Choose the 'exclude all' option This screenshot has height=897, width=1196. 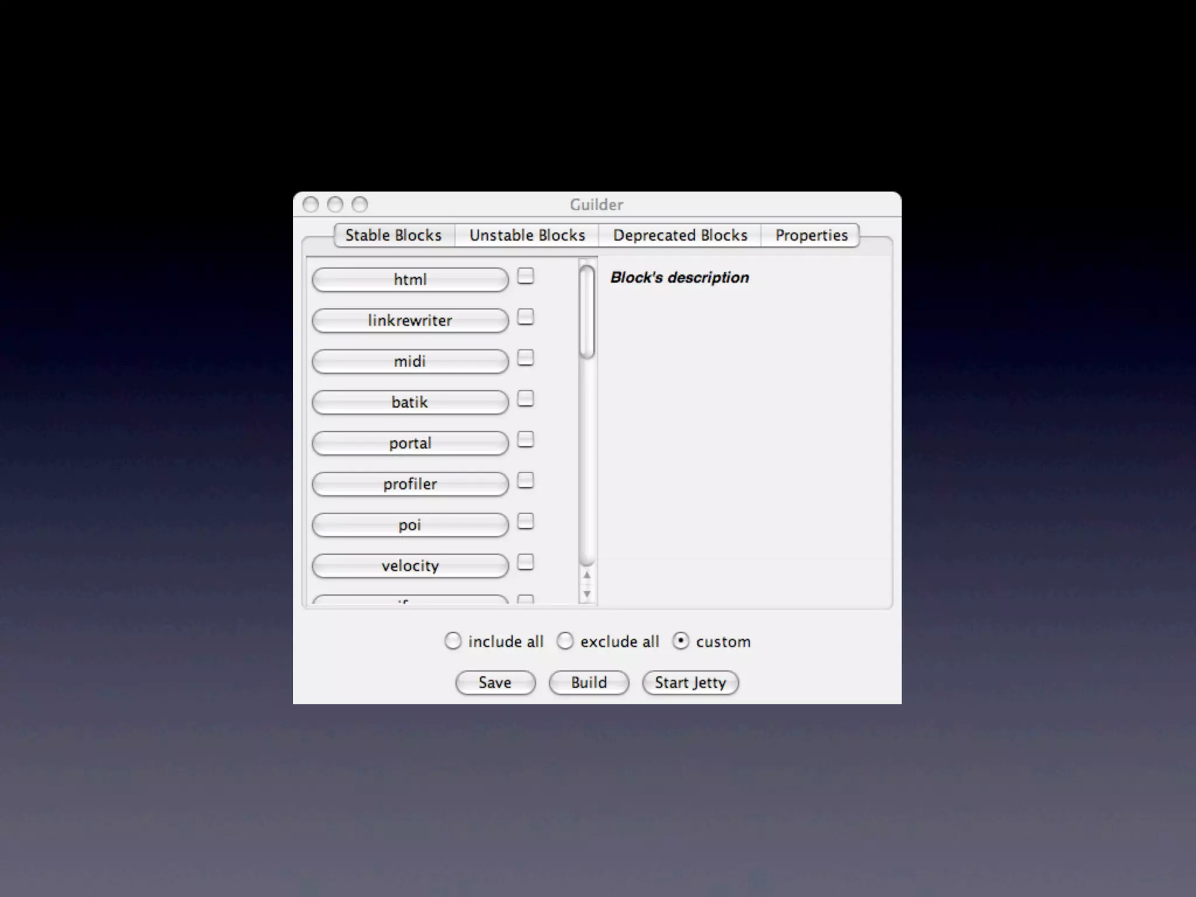coord(565,641)
